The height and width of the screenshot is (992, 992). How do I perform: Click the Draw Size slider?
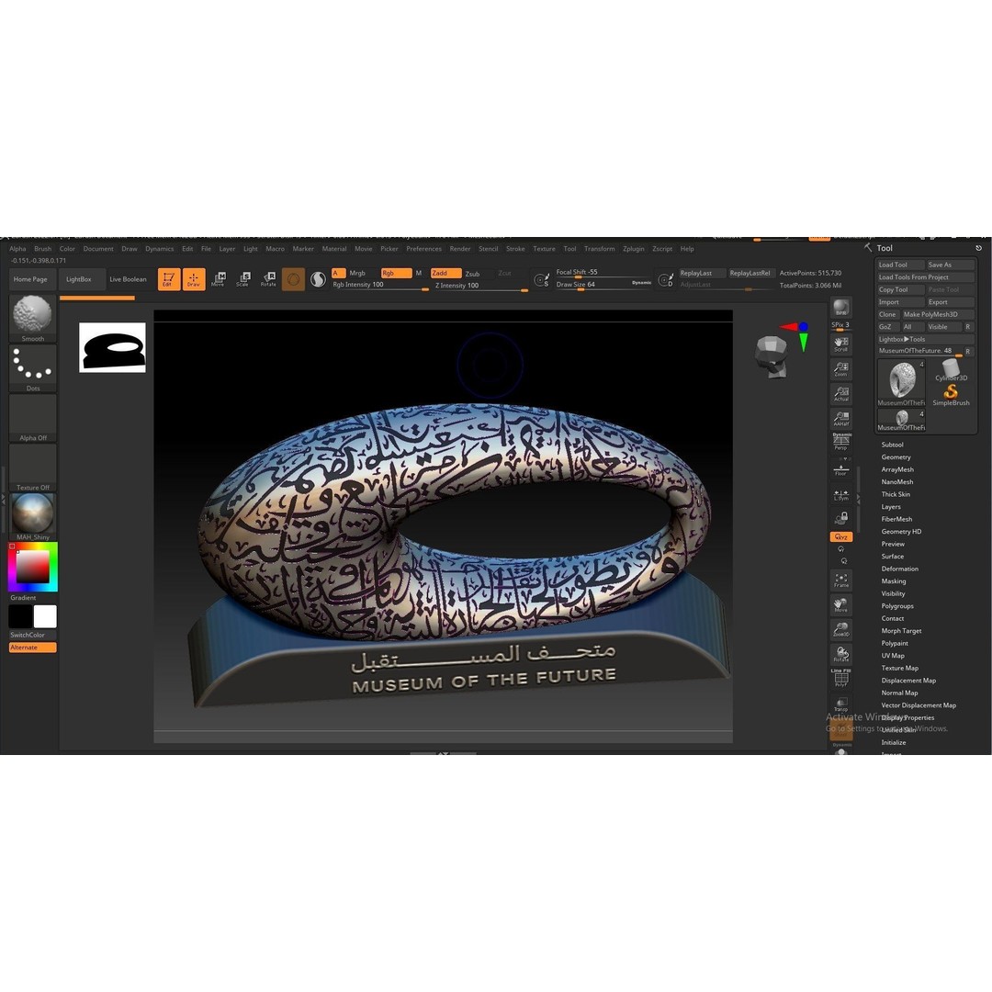[603, 285]
